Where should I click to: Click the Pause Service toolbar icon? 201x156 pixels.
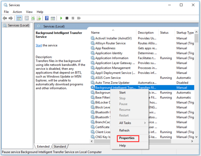(73, 18)
